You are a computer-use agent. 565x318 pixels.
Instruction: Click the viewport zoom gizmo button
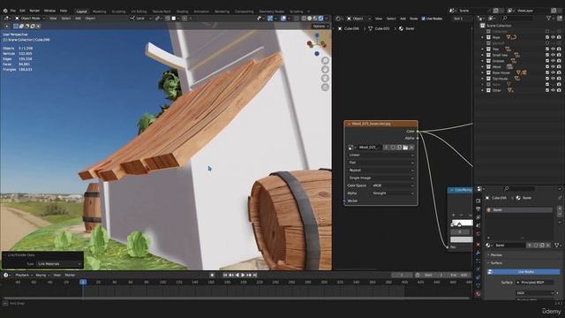[325, 61]
